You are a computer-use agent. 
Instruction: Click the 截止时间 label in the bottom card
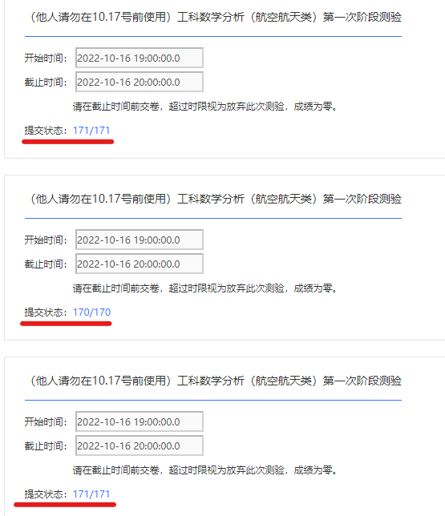click(x=46, y=446)
